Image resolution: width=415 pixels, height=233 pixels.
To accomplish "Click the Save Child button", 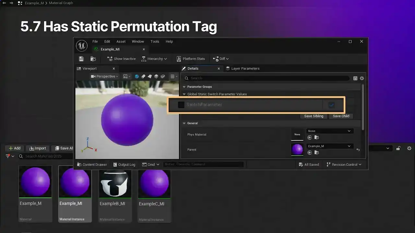I will (341, 116).
